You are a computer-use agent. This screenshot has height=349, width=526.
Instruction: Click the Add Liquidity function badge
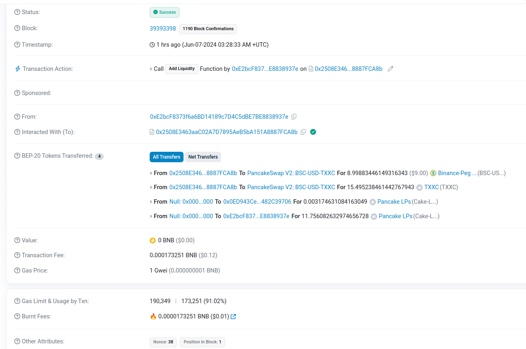pyautogui.click(x=182, y=69)
